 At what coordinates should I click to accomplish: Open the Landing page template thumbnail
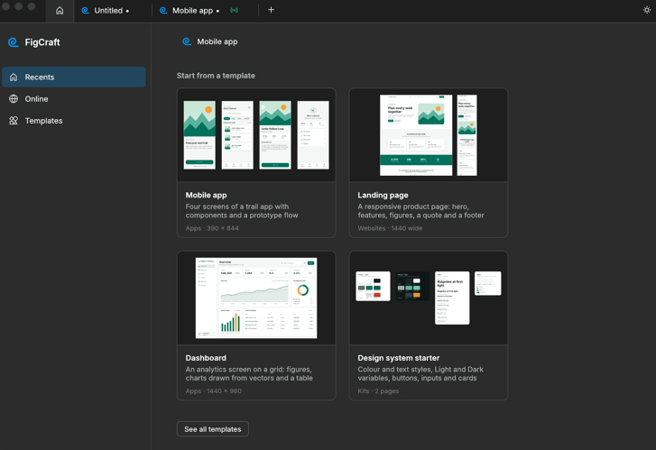coord(429,135)
